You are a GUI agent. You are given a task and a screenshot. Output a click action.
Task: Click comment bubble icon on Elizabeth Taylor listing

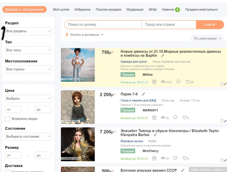pos(175,158)
